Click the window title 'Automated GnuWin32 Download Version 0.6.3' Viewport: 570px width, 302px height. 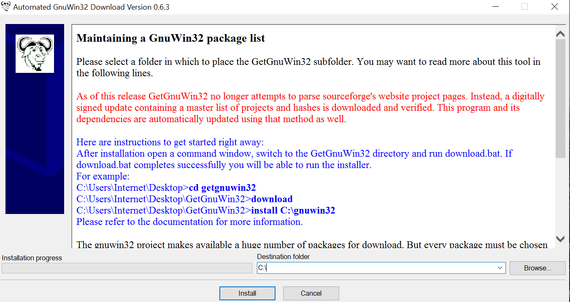click(x=91, y=7)
